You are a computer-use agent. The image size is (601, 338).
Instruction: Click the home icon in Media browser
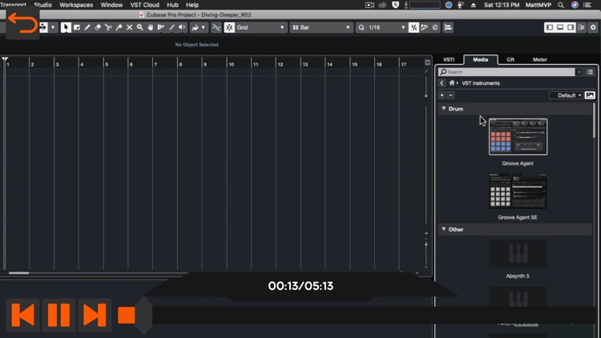452,83
